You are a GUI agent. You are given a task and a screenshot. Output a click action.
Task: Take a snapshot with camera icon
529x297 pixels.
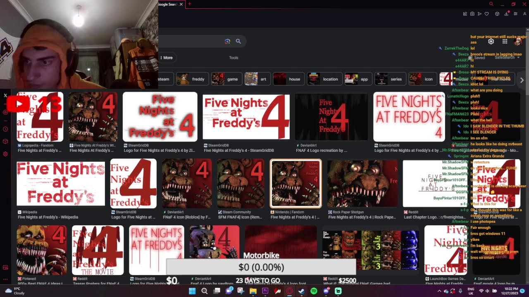(472, 14)
